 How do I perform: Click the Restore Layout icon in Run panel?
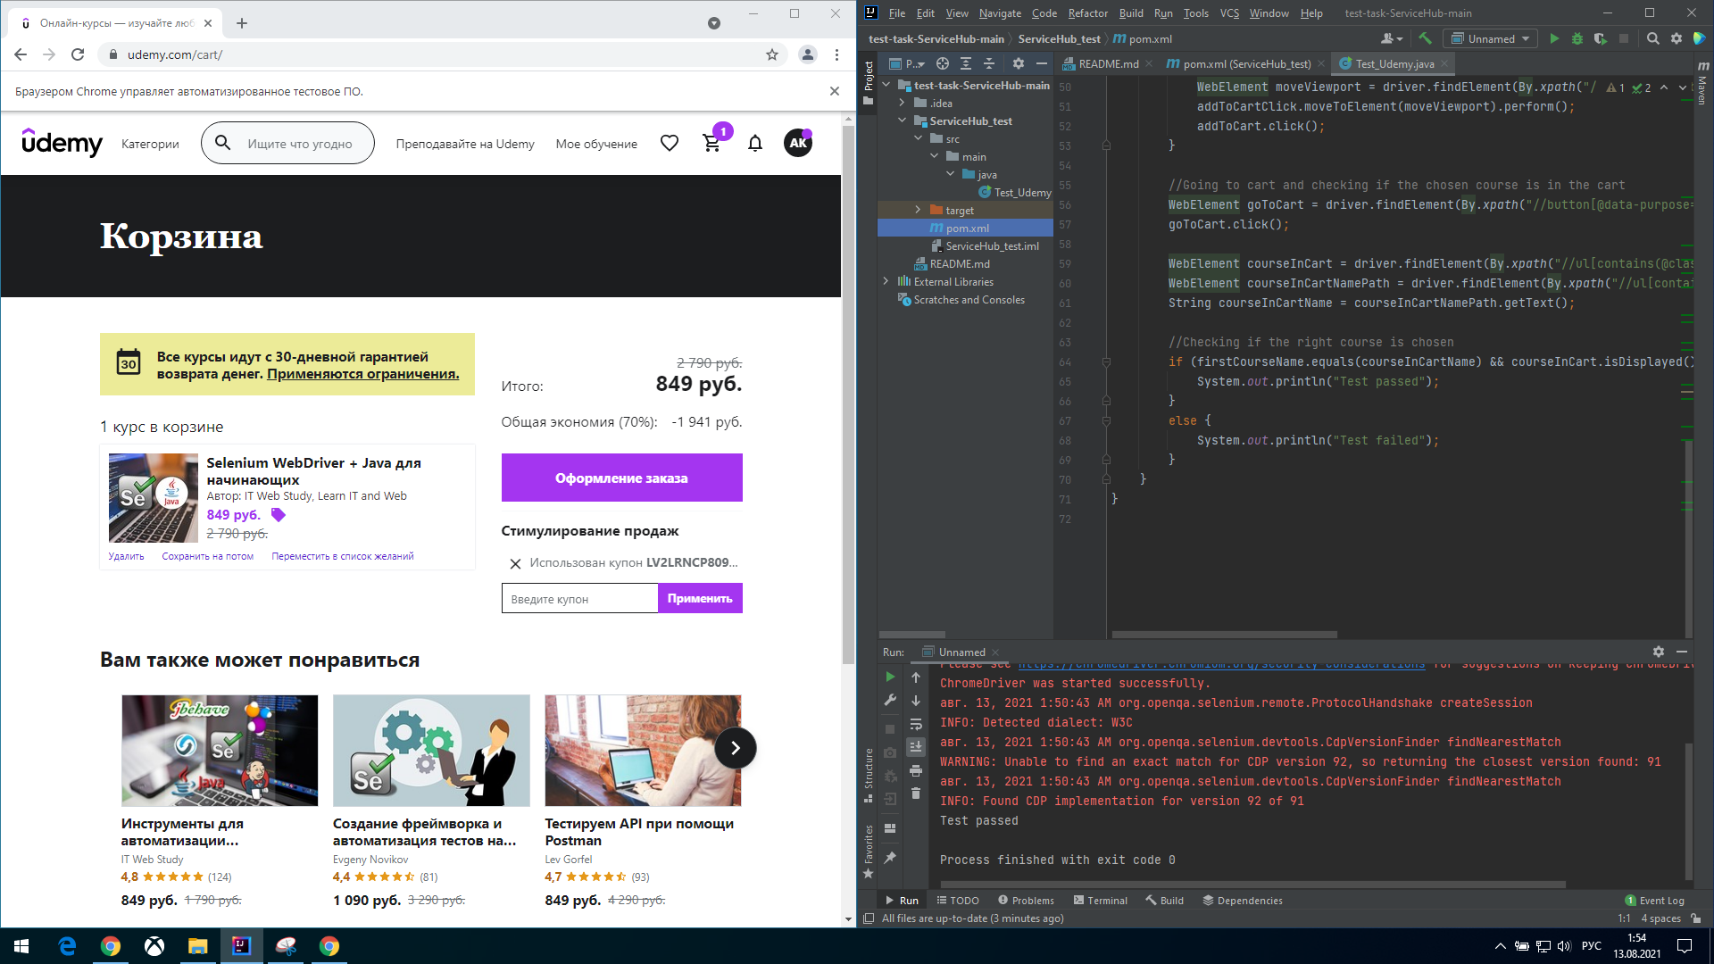890,828
